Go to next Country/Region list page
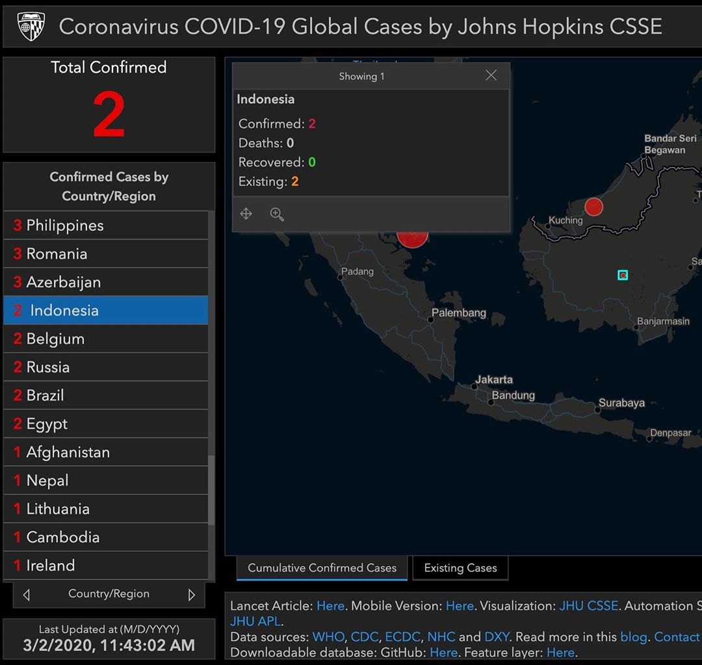This screenshot has width=702, height=665. pyautogui.click(x=191, y=594)
